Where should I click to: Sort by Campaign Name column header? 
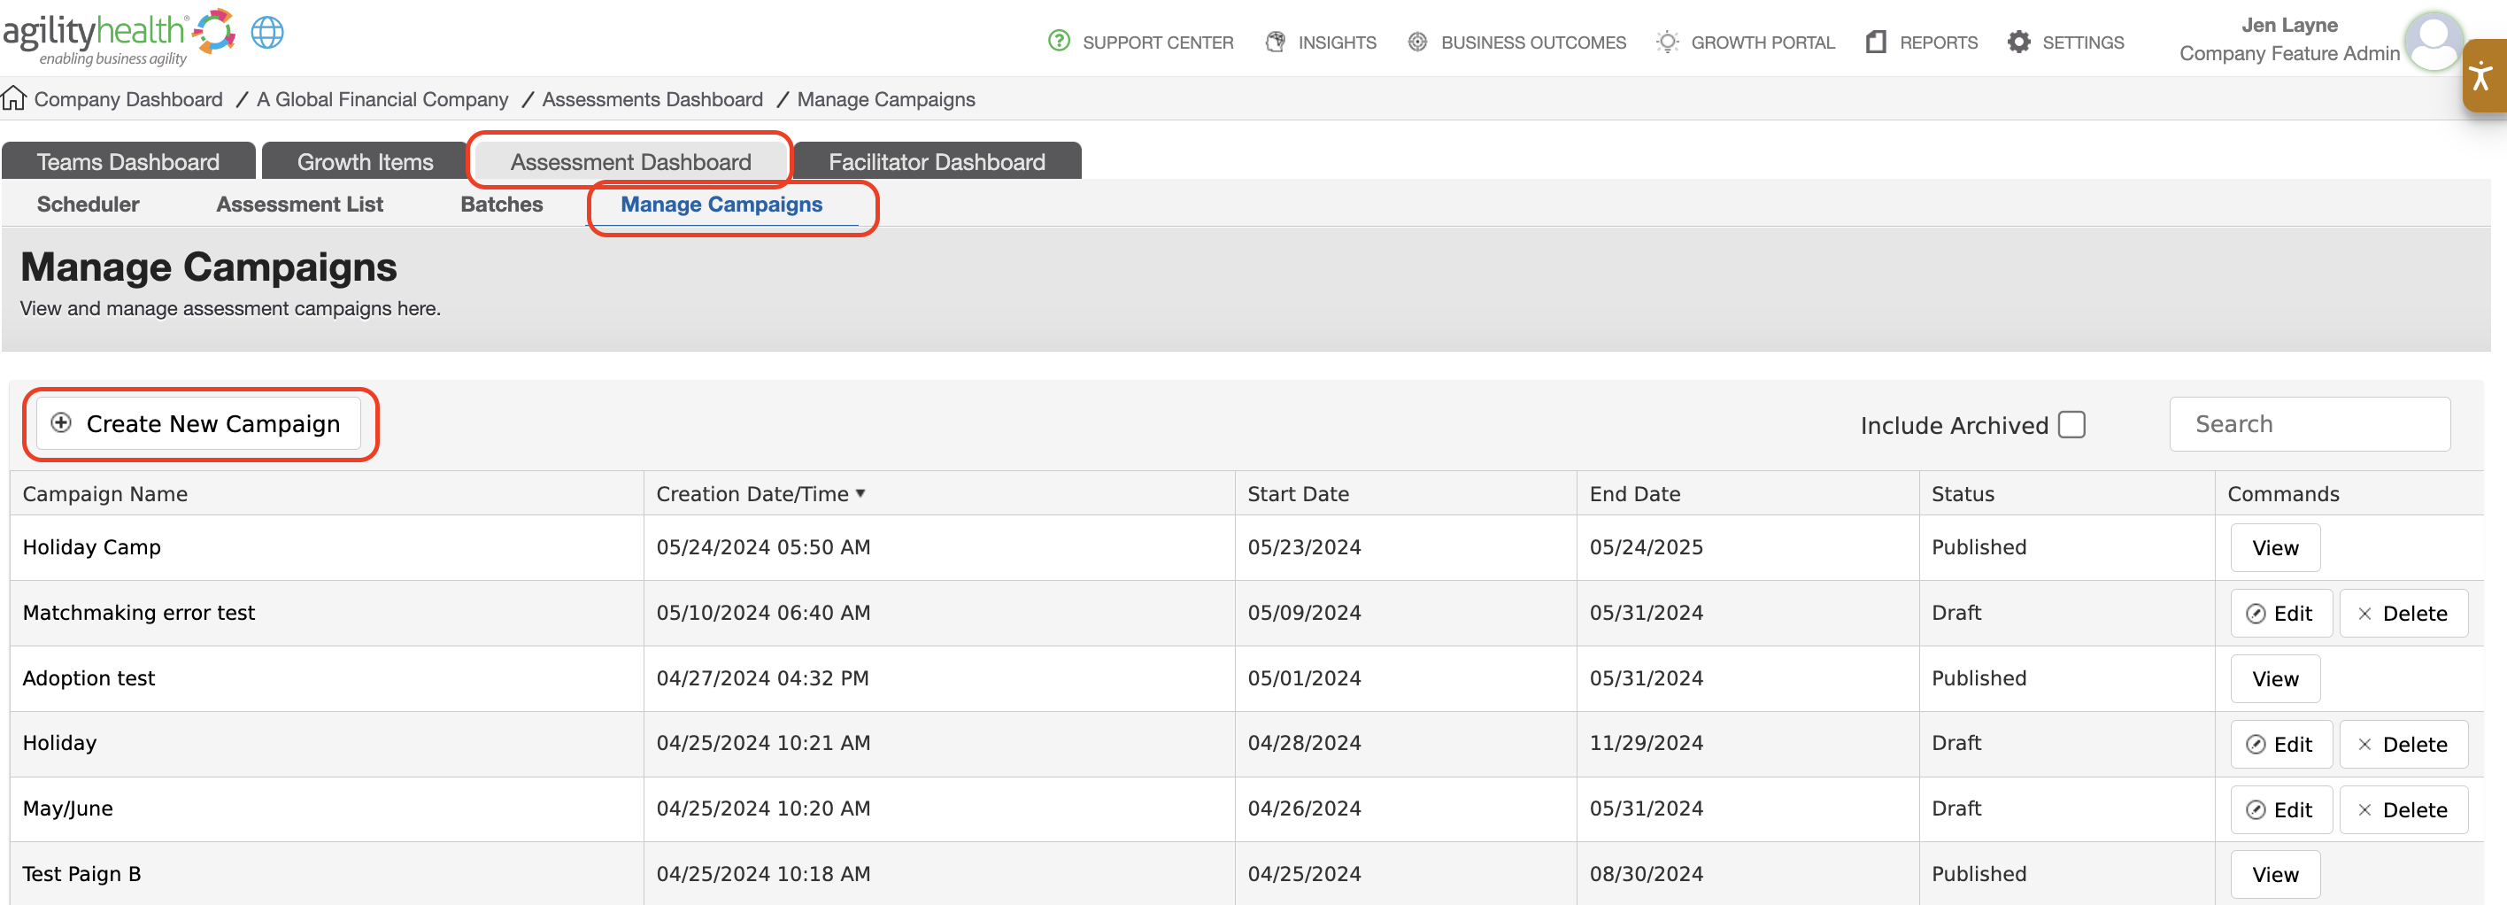pos(105,493)
